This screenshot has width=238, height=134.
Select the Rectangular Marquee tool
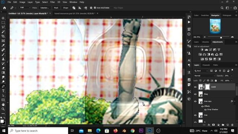pyautogui.click(x=3, y=23)
